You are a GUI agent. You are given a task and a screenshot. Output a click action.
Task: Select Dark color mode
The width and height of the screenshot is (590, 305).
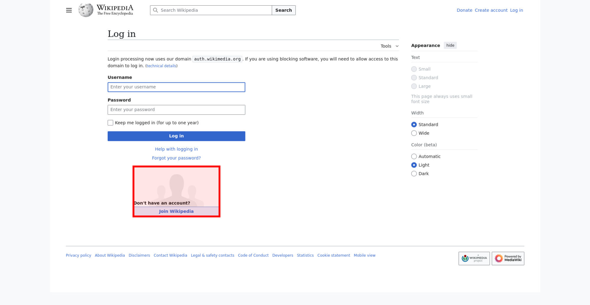[414, 174]
